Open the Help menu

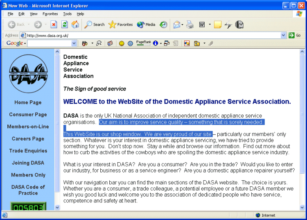click(80, 14)
